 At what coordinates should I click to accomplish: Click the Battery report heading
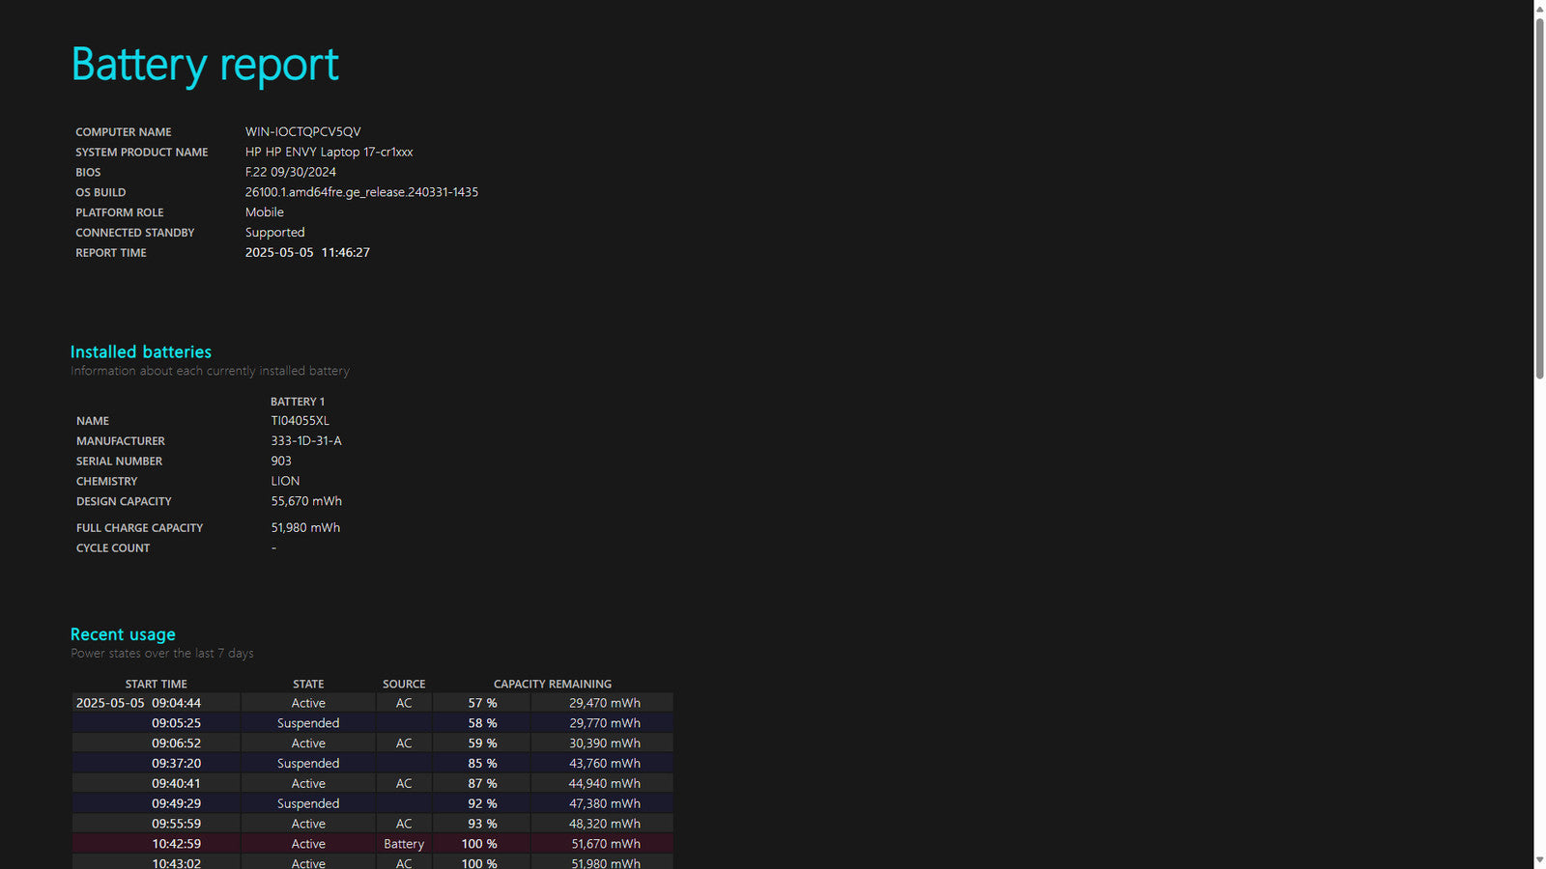(205, 65)
